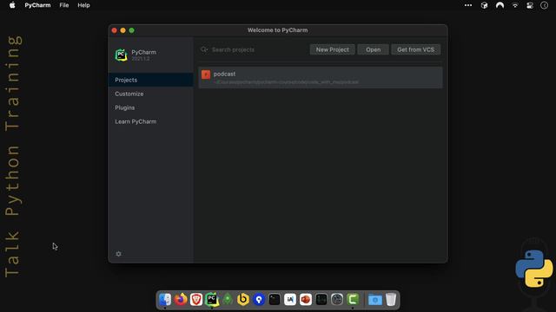
Task: Click the New Project button
Action: pyautogui.click(x=332, y=49)
